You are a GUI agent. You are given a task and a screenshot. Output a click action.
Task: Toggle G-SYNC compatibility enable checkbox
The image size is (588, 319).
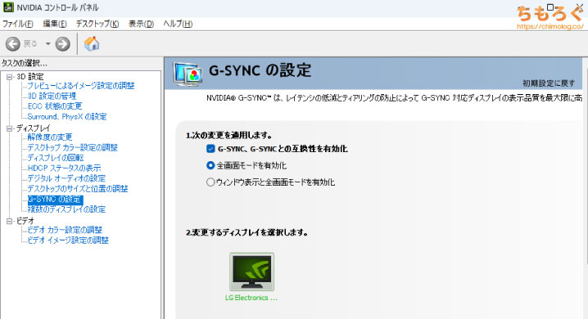(210, 149)
